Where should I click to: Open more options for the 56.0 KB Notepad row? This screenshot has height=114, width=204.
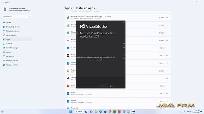(x=167, y=63)
